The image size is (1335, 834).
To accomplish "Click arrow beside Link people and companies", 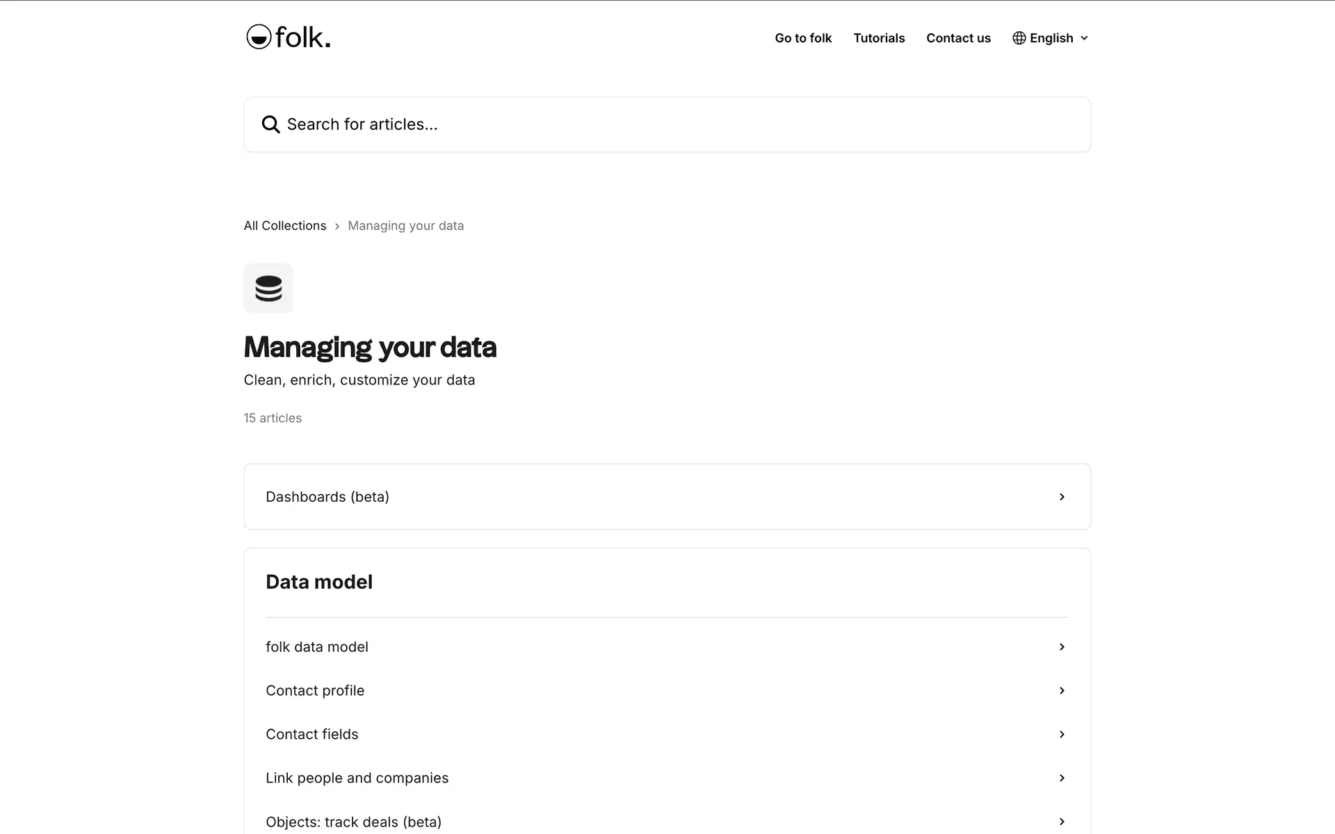I will click(x=1062, y=778).
